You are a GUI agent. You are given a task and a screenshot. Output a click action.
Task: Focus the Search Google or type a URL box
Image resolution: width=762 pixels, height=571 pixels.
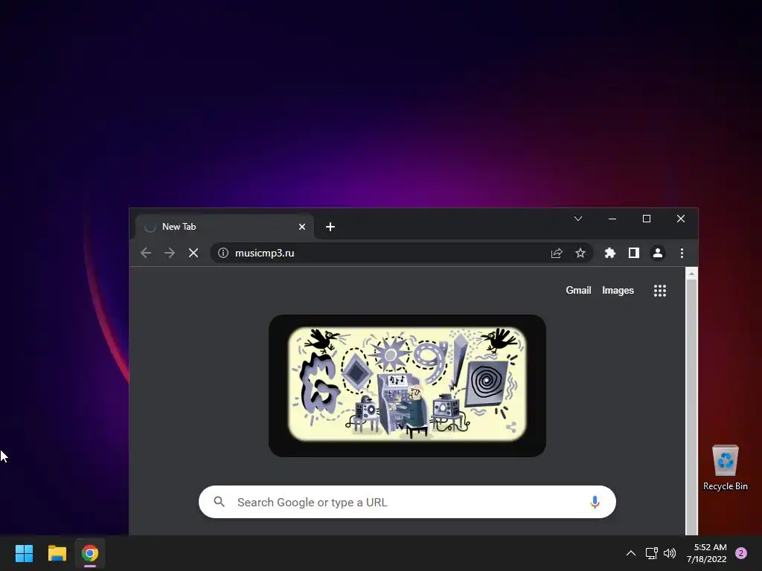click(x=407, y=502)
